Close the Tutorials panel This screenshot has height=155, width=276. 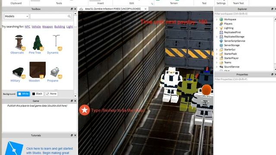pyautogui.click(x=75, y=135)
